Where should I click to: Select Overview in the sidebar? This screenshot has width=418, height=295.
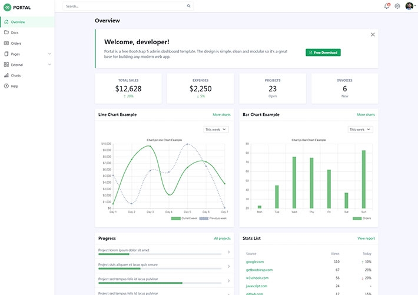point(18,22)
